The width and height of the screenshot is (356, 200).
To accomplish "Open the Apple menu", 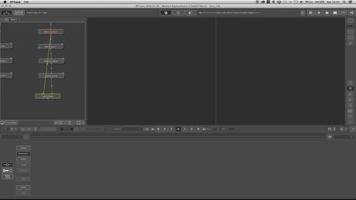I will click(x=5, y=2).
